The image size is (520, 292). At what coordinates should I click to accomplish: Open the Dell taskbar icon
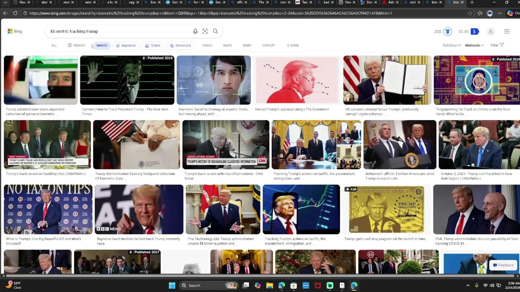pos(306,286)
